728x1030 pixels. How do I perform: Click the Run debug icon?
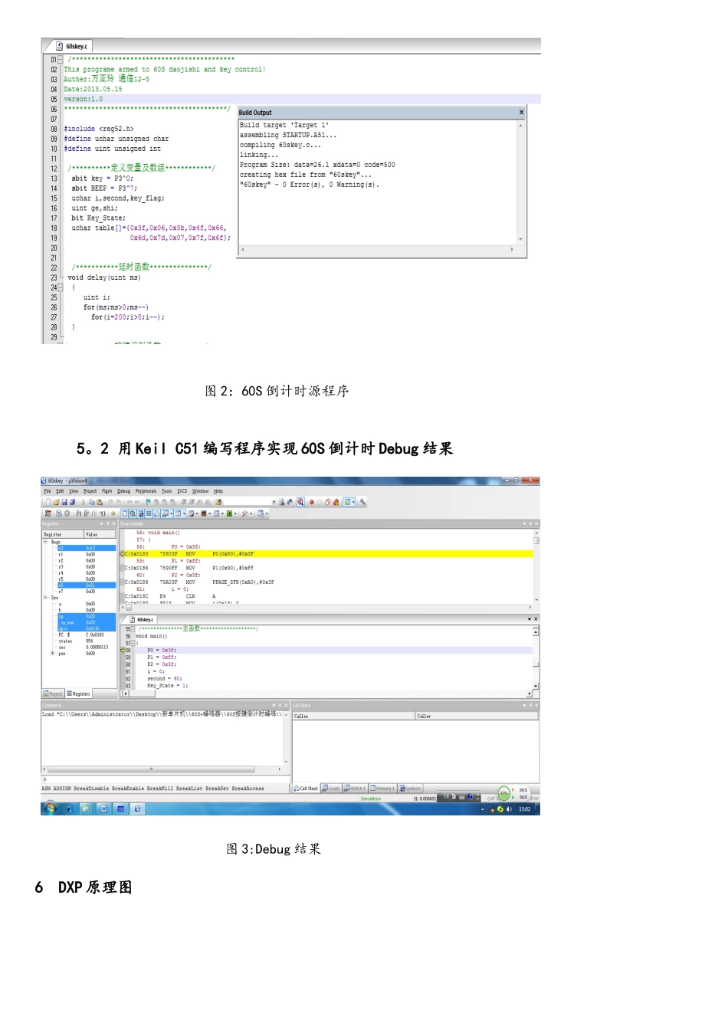[59, 513]
